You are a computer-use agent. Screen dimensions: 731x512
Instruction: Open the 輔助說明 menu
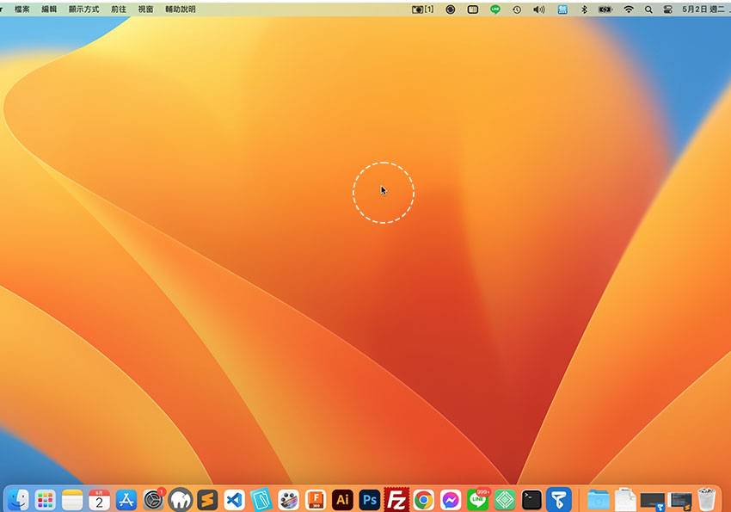point(181,9)
